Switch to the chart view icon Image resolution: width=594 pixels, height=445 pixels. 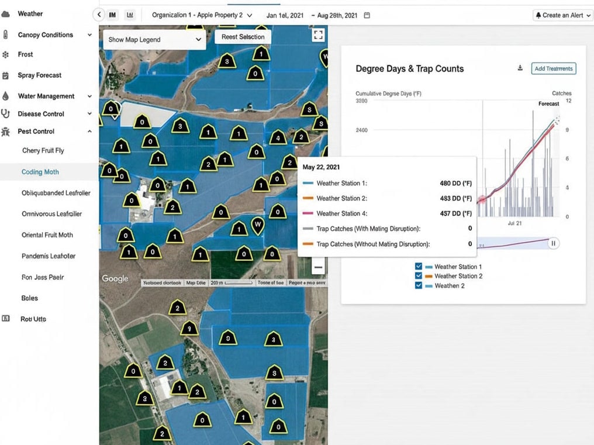click(130, 15)
